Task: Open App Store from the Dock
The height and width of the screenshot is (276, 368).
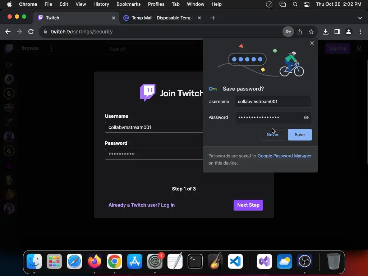Action: 135,261
